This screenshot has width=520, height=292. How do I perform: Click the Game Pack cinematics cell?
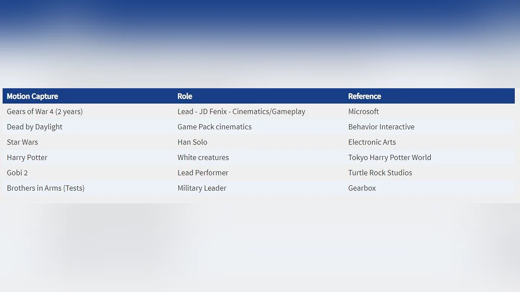click(259, 127)
